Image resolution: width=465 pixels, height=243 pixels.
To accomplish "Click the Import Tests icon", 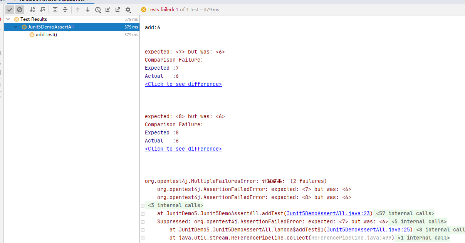I will pyautogui.click(x=108, y=10).
